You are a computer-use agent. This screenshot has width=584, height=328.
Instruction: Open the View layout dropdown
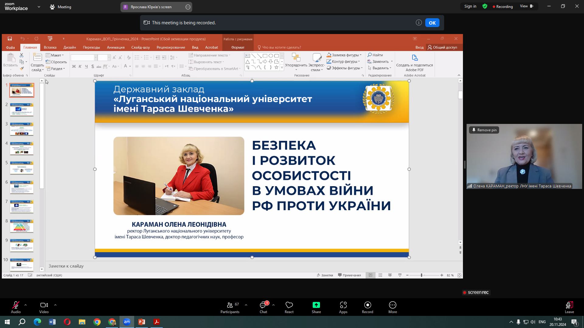pyautogui.click(x=527, y=6)
